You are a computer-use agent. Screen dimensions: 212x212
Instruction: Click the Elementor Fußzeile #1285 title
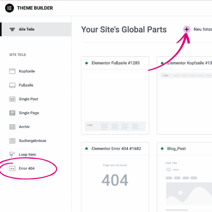coord(116,63)
